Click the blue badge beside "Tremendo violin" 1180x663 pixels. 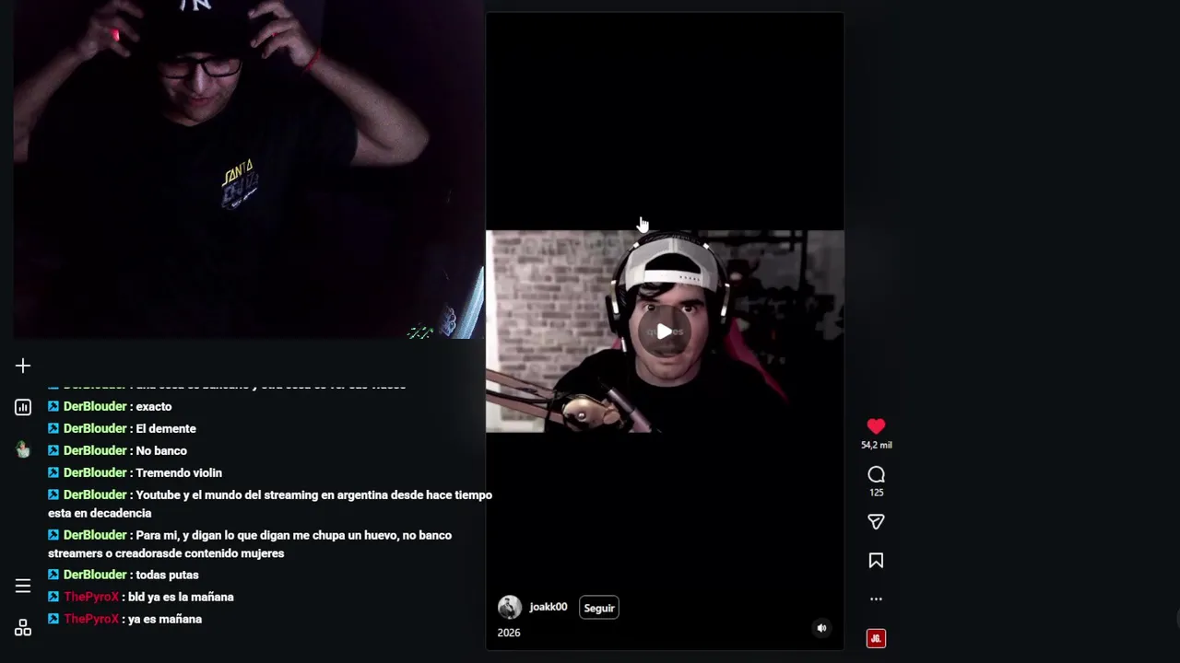[53, 472]
